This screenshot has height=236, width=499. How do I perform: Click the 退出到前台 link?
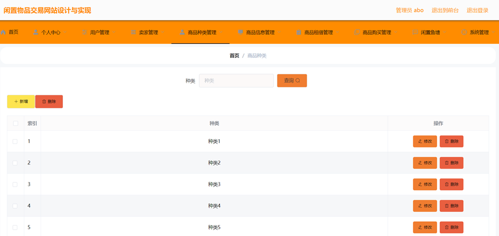pyautogui.click(x=445, y=10)
